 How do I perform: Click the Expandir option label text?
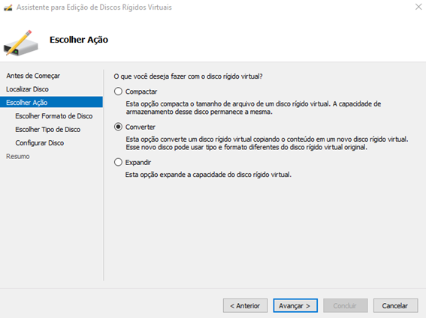tap(138, 163)
